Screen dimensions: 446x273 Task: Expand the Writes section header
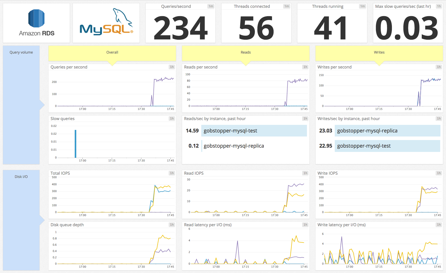pyautogui.click(x=379, y=52)
